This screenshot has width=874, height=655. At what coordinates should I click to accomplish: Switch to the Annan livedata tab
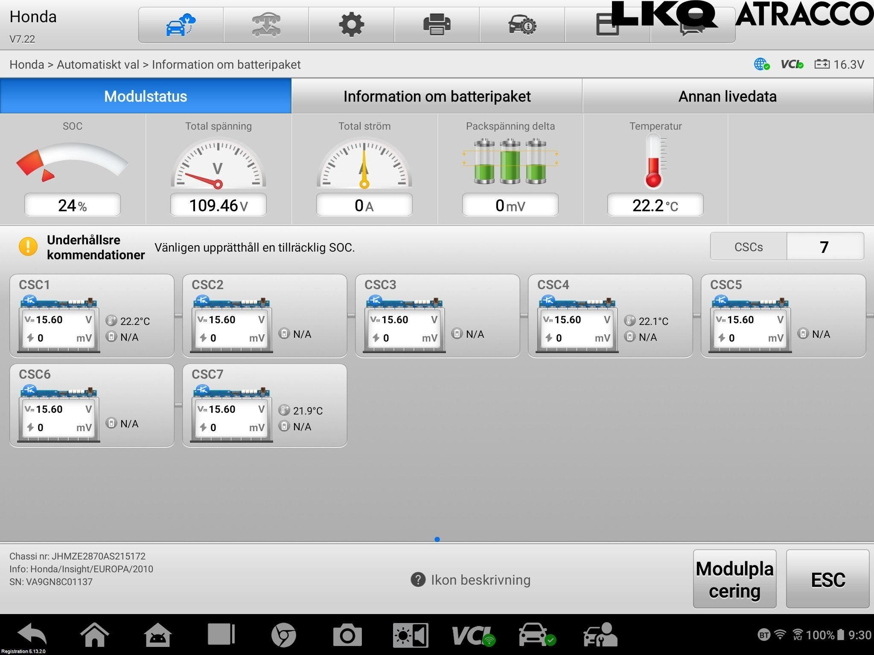click(728, 96)
